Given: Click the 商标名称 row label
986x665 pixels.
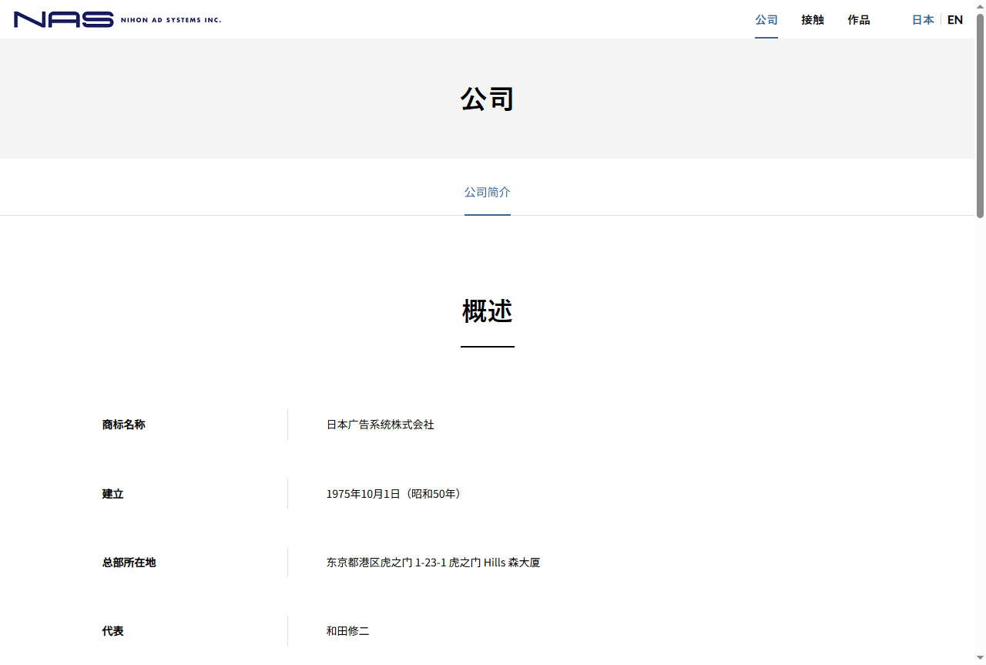Looking at the screenshot, I should tap(122, 425).
